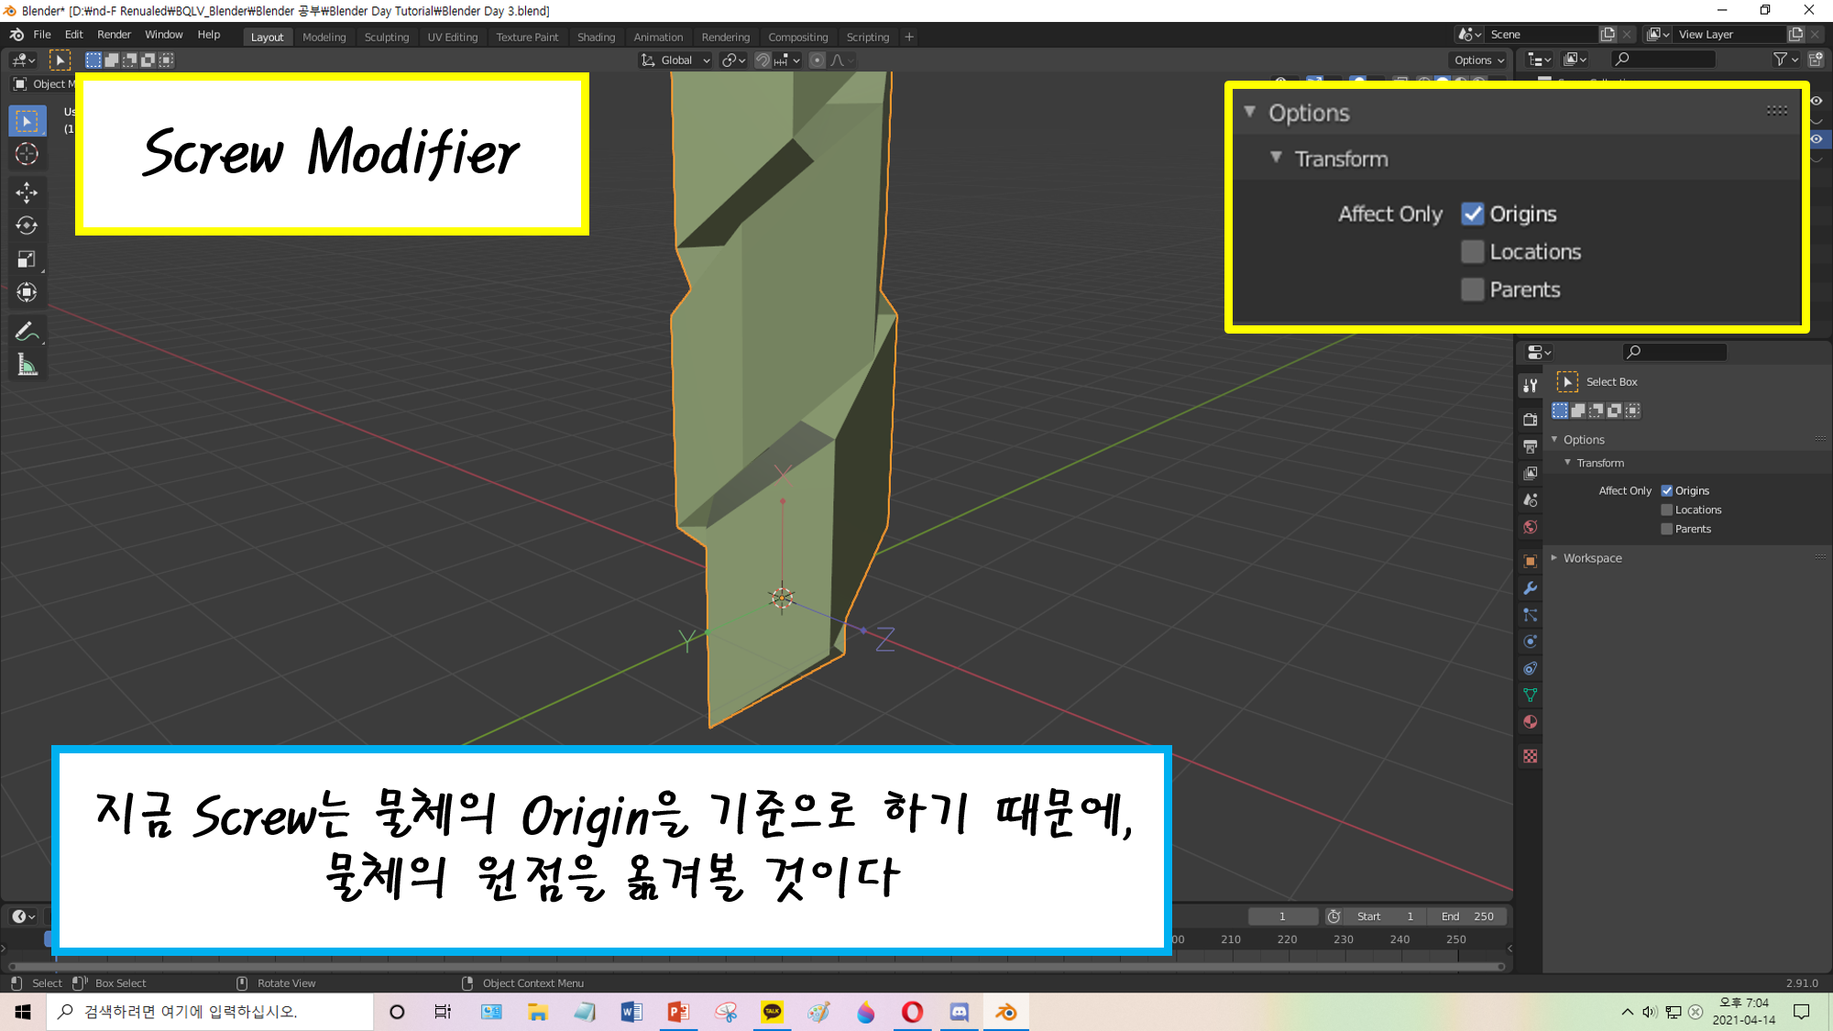Activate the Move tool
Viewport: 1833px width, 1031px height.
[27, 192]
